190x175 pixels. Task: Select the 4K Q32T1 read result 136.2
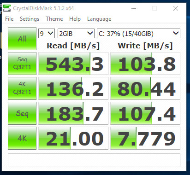[x=73, y=88]
